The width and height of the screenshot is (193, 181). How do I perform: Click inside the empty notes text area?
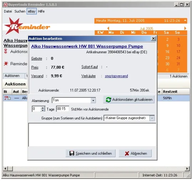pos(92,135)
